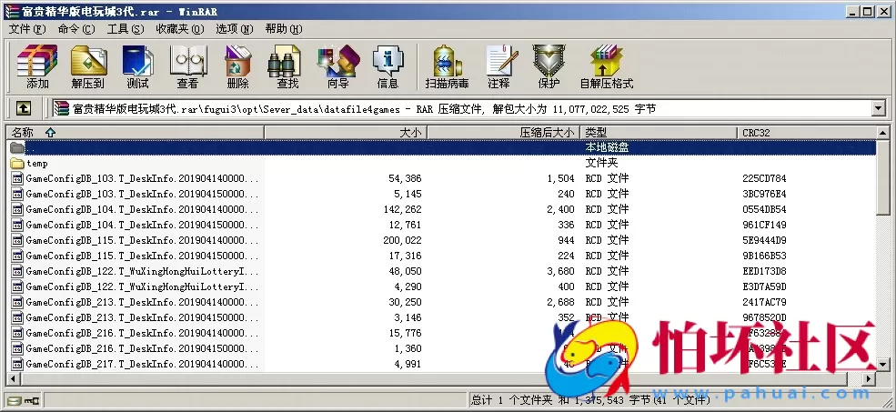Open the 工具 (Tools) menu
Viewport: 896px width, 412px height.
126,28
